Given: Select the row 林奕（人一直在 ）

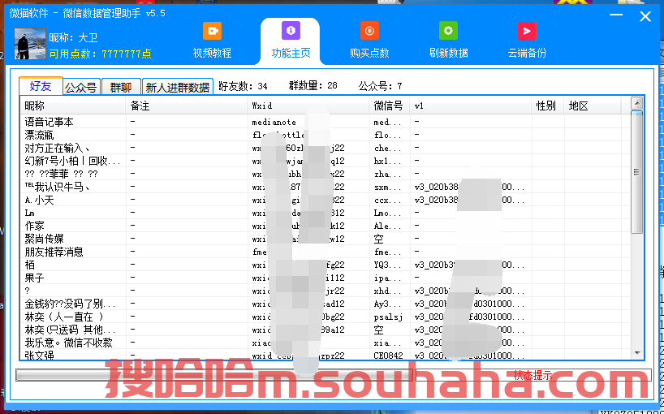Looking at the screenshot, I should (325, 317).
